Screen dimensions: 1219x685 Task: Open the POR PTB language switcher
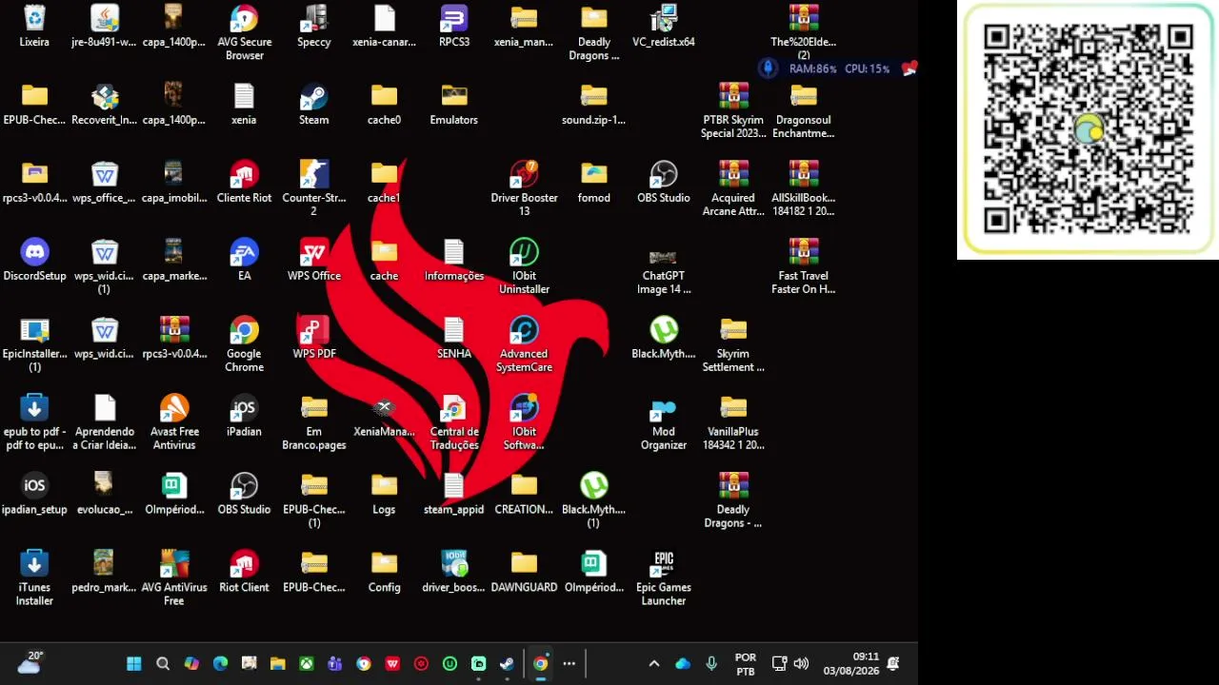click(746, 664)
